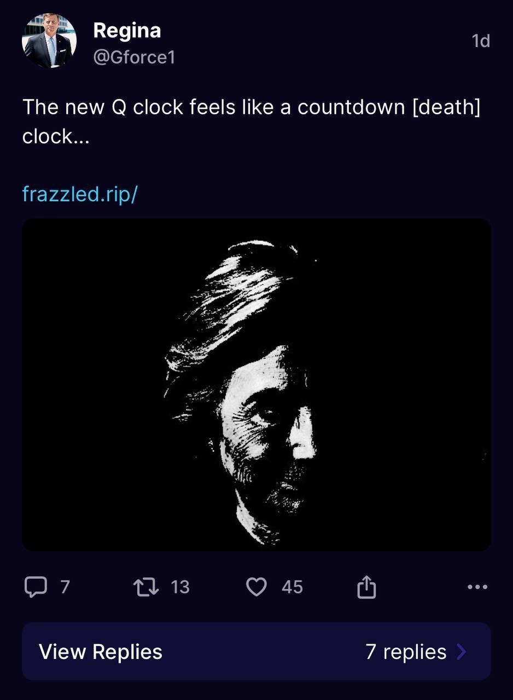This screenshot has height=700, width=513.
Task: Click the repost count number 13
Action: [x=180, y=587]
